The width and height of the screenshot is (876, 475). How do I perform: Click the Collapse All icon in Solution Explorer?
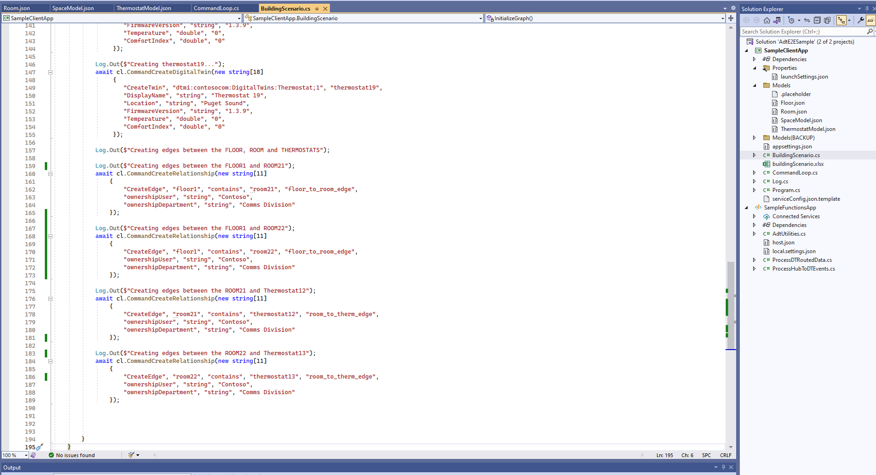pos(818,20)
